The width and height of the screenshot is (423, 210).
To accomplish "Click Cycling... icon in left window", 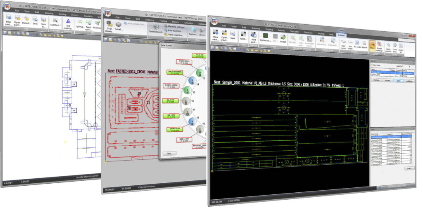I will [x=80, y=24].
